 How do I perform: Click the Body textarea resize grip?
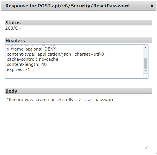tap(146, 148)
